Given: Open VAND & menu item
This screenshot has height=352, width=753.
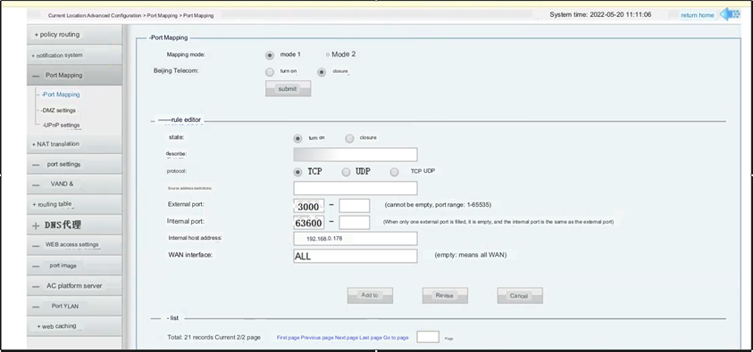Looking at the screenshot, I should pyautogui.click(x=74, y=184).
